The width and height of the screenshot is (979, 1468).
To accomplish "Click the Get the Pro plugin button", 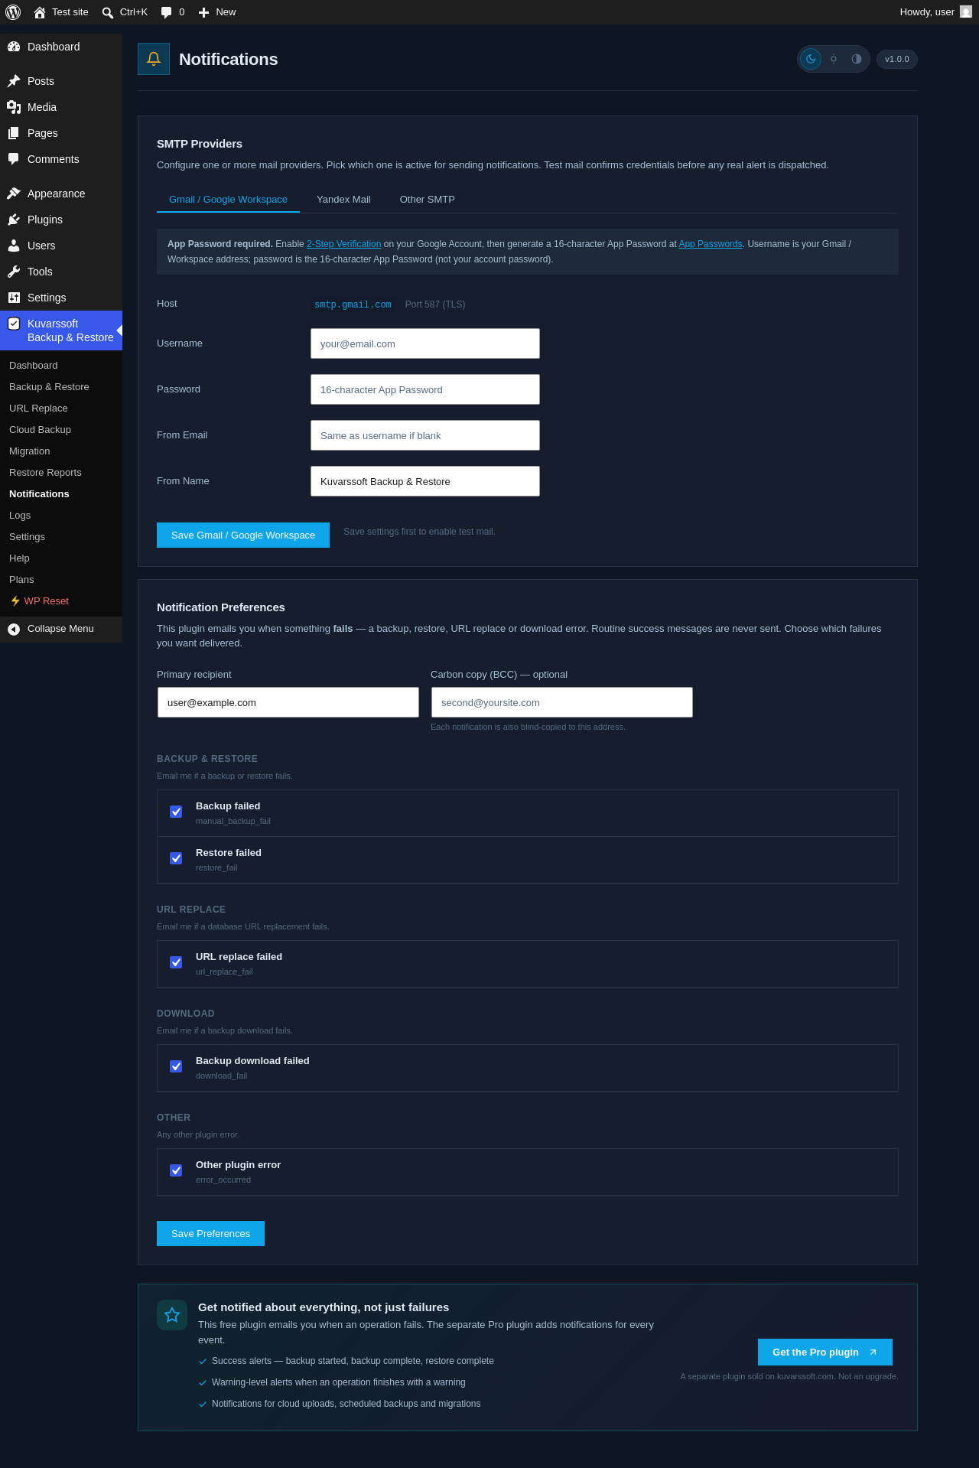I will 825,1352.
